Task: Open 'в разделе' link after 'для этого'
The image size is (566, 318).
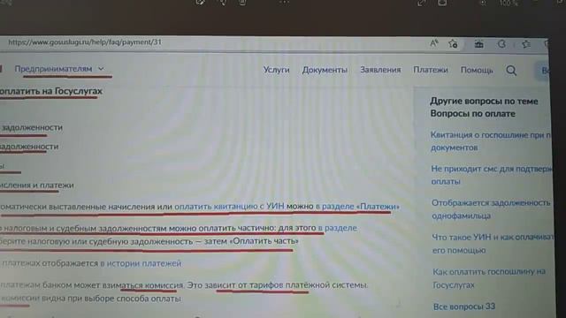Action: click(337, 228)
